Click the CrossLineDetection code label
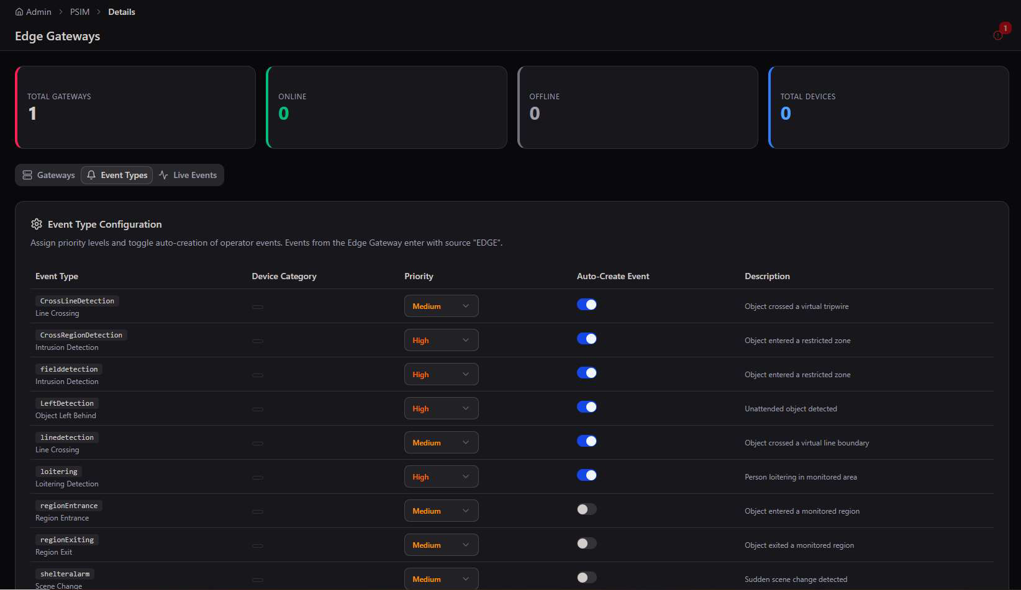The width and height of the screenshot is (1021, 590). click(77, 301)
